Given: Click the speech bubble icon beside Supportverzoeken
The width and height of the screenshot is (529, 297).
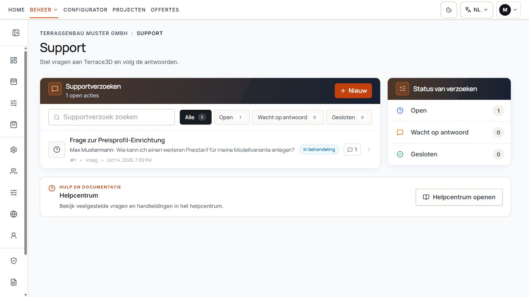Looking at the screenshot, I should (55, 89).
